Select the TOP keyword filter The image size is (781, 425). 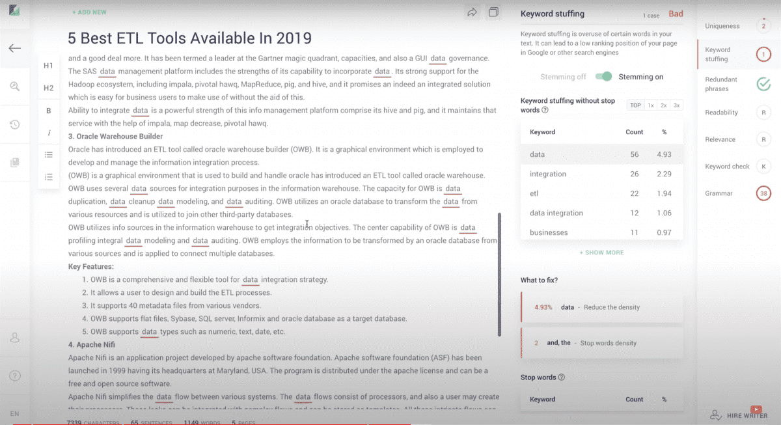tap(635, 105)
